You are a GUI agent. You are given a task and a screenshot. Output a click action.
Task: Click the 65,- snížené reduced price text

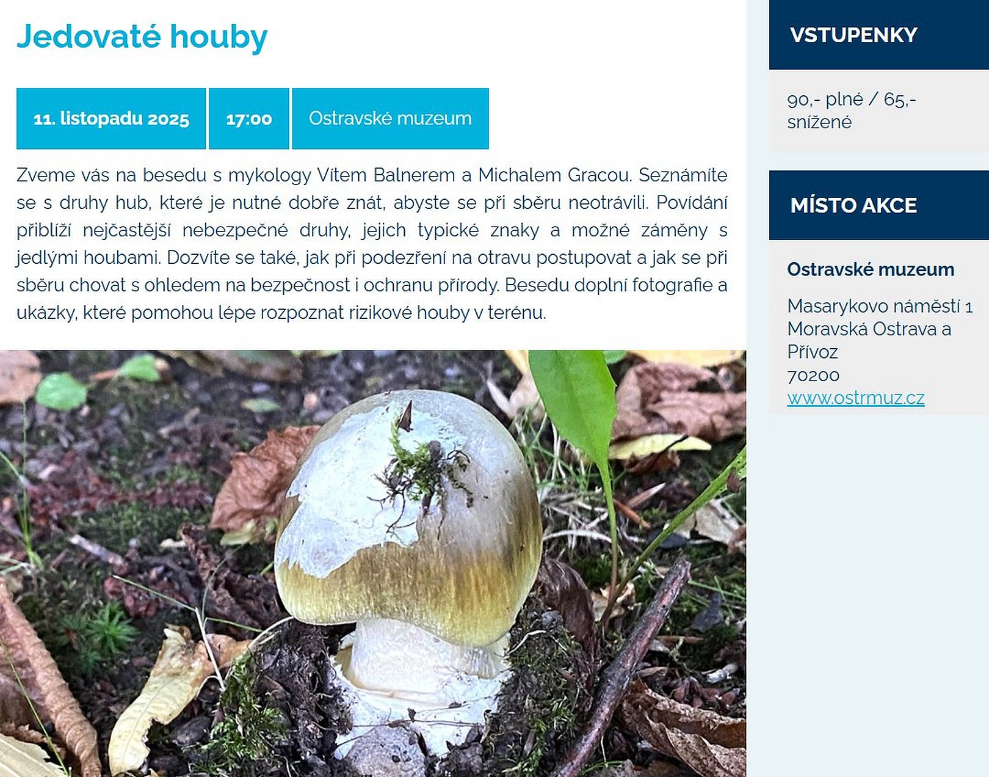click(x=852, y=111)
